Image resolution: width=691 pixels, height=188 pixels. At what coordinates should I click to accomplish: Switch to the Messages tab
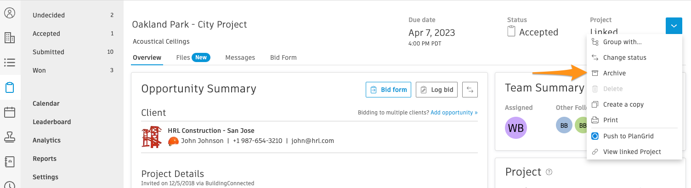[x=240, y=57]
